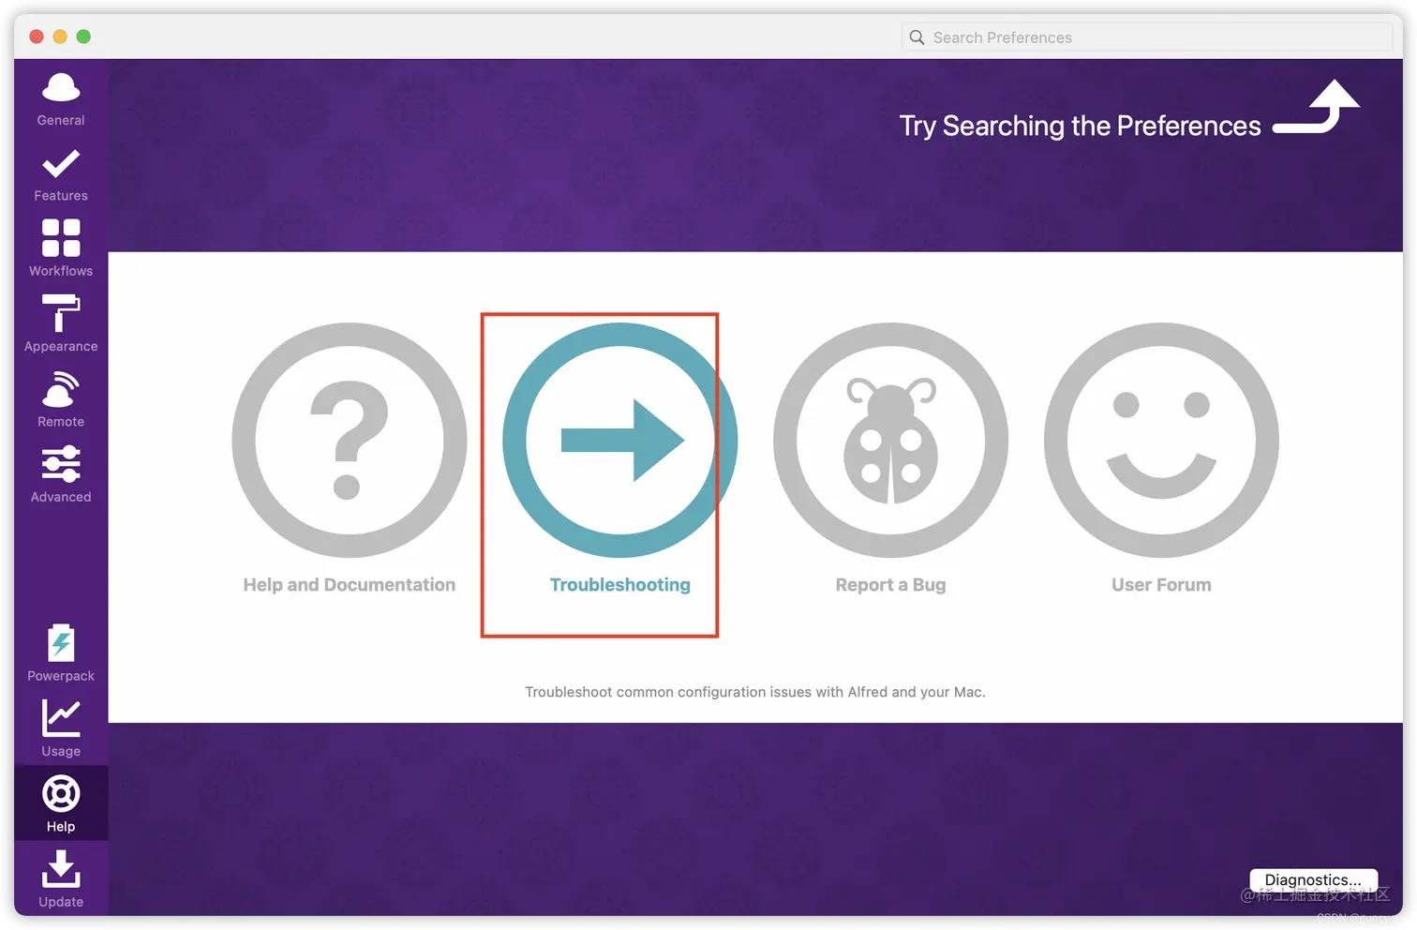Click the magnifying glass search icon
The image size is (1417, 930).
[x=917, y=37]
